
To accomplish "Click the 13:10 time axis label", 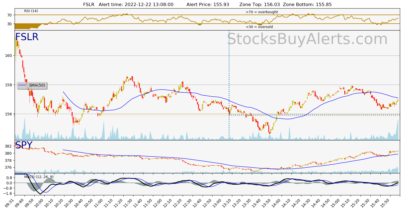I will click(x=227, y=203).
